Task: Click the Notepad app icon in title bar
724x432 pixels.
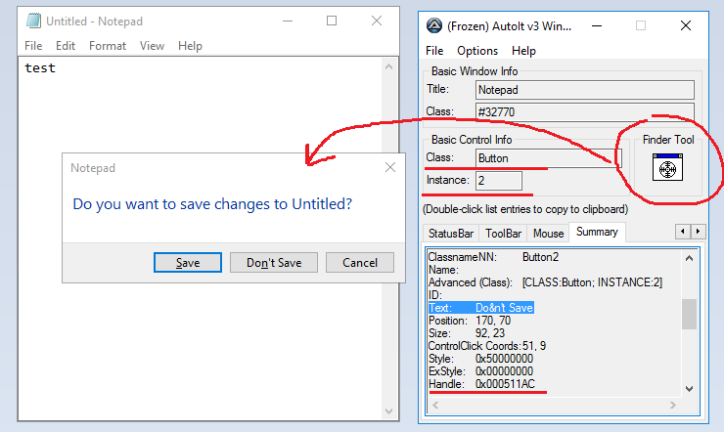Action: [33, 22]
